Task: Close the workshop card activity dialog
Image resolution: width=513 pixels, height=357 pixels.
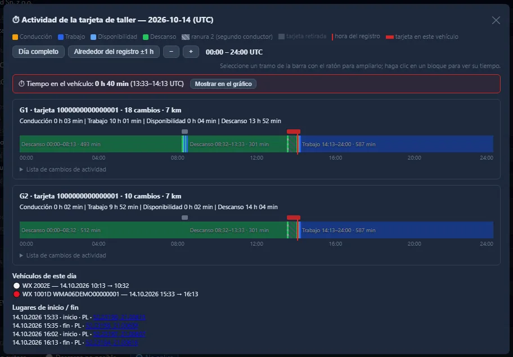Action: (496, 20)
